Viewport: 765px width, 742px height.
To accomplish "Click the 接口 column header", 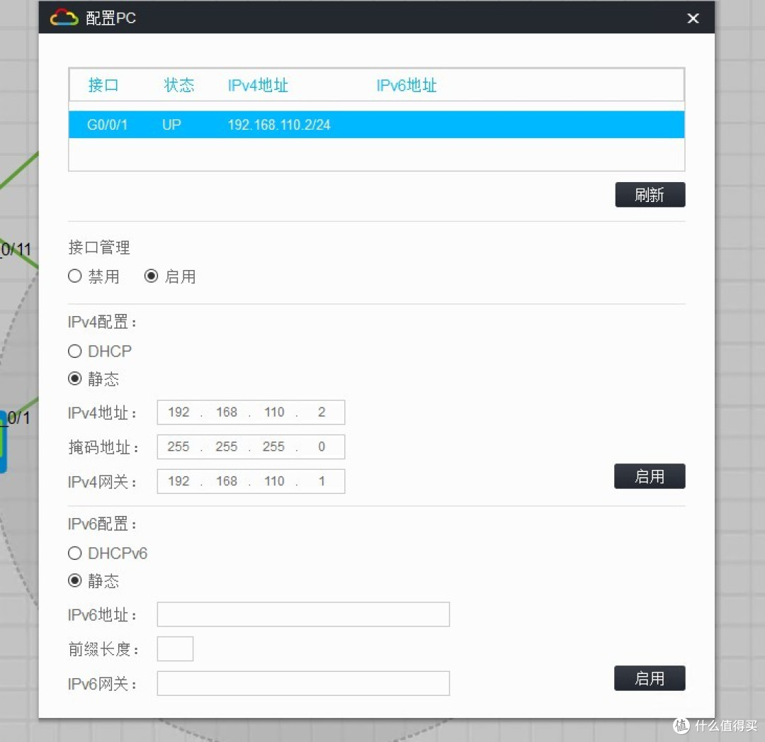I will pos(103,86).
